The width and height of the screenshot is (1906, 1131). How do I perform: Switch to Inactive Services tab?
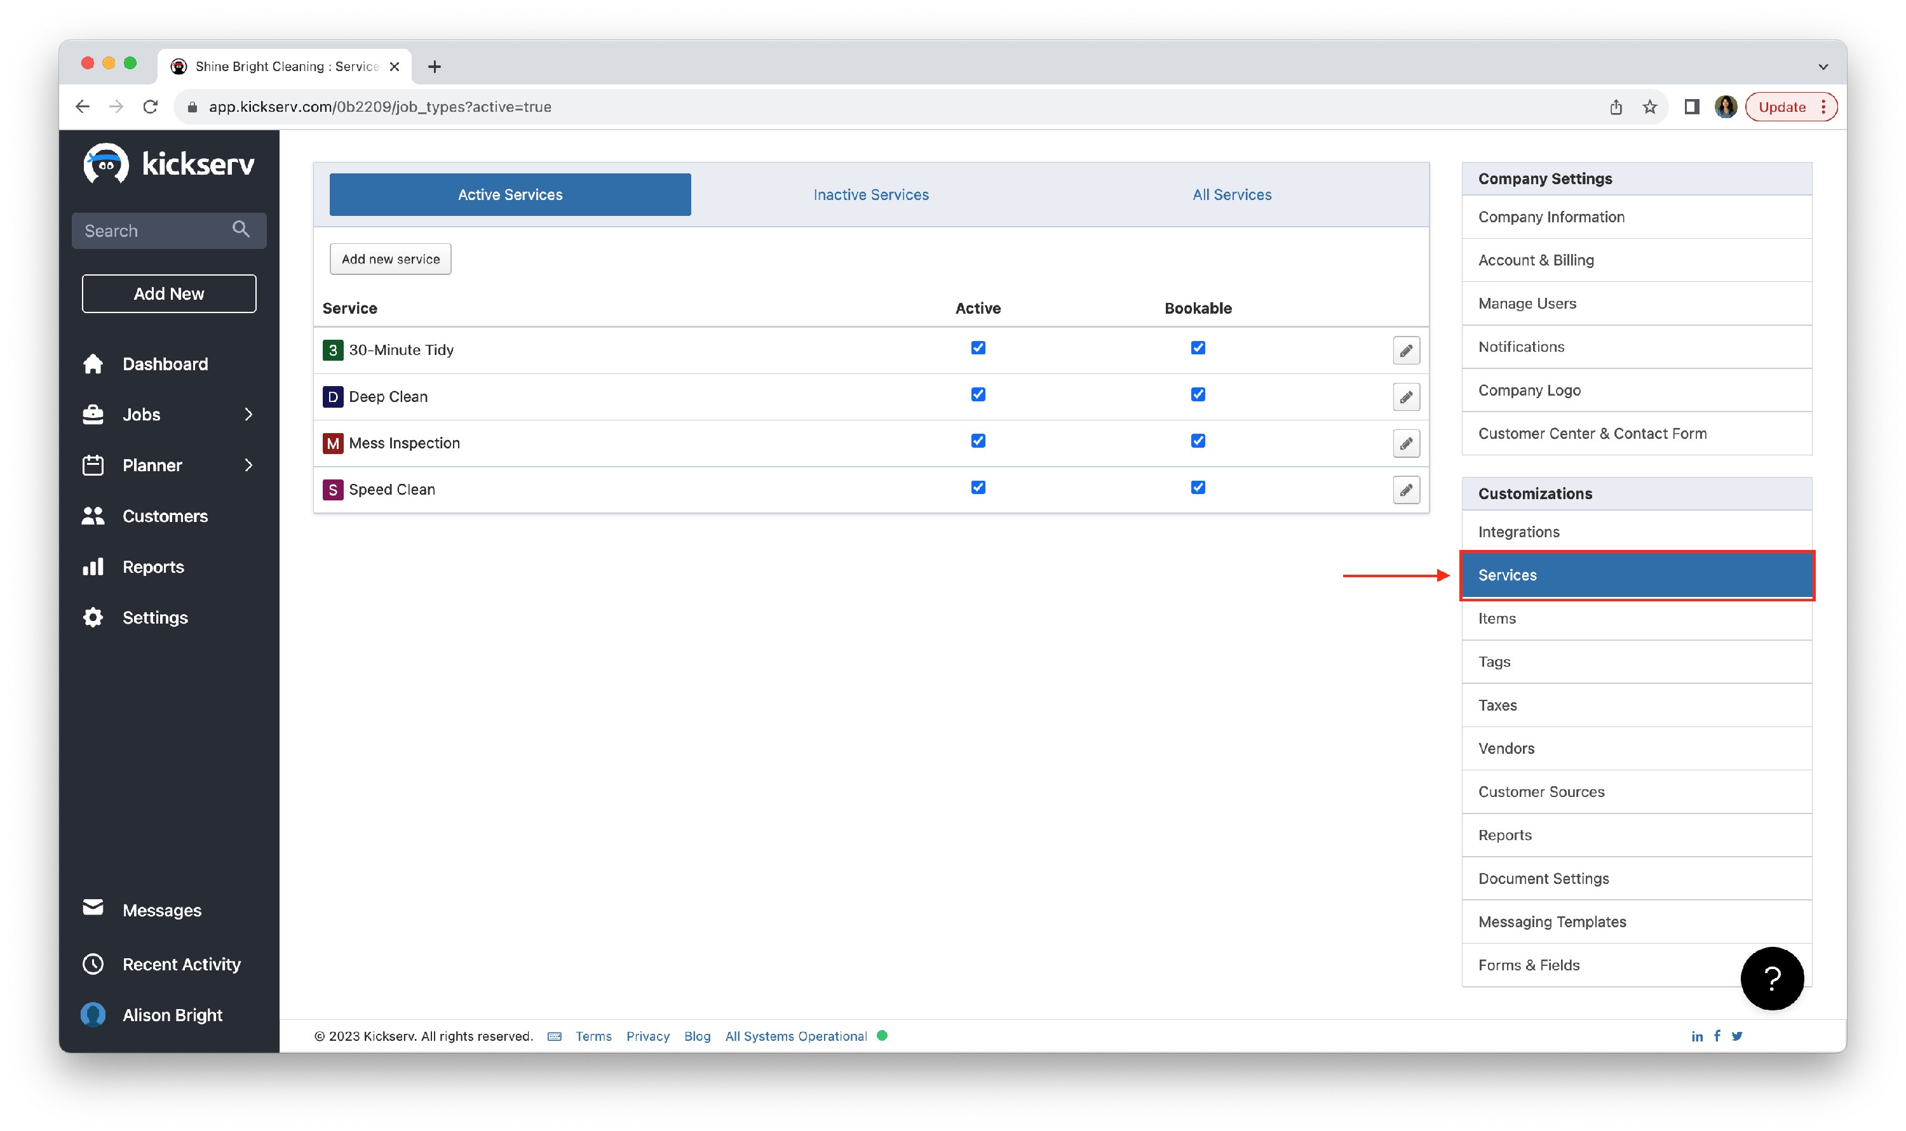click(x=870, y=195)
